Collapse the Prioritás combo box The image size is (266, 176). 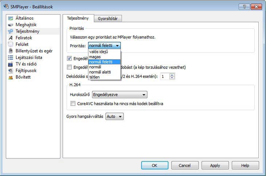pos(104,46)
